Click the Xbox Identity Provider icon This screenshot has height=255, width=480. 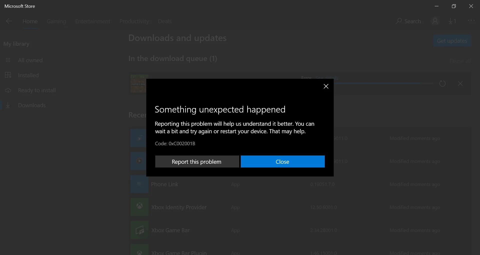click(x=139, y=207)
